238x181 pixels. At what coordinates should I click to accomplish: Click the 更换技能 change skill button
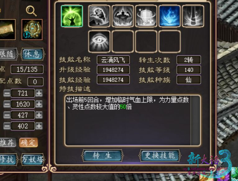pos(160,156)
